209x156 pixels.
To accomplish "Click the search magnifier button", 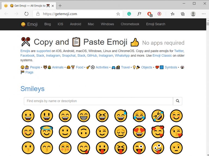I will pos(177,101).
